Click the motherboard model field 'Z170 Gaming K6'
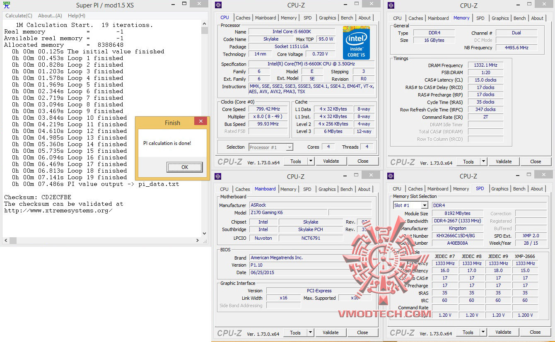Viewport: 555px width, 342px height. [288, 212]
